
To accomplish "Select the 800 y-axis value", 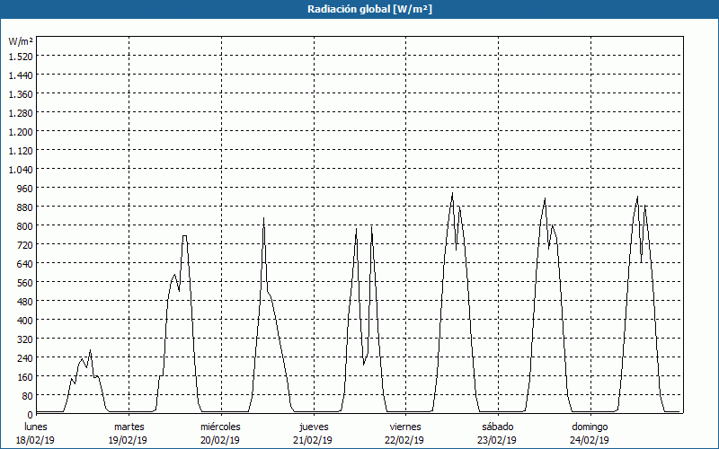I will (24, 226).
